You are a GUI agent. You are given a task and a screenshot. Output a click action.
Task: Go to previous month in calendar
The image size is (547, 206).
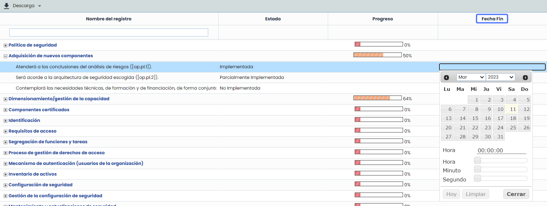[446, 78]
